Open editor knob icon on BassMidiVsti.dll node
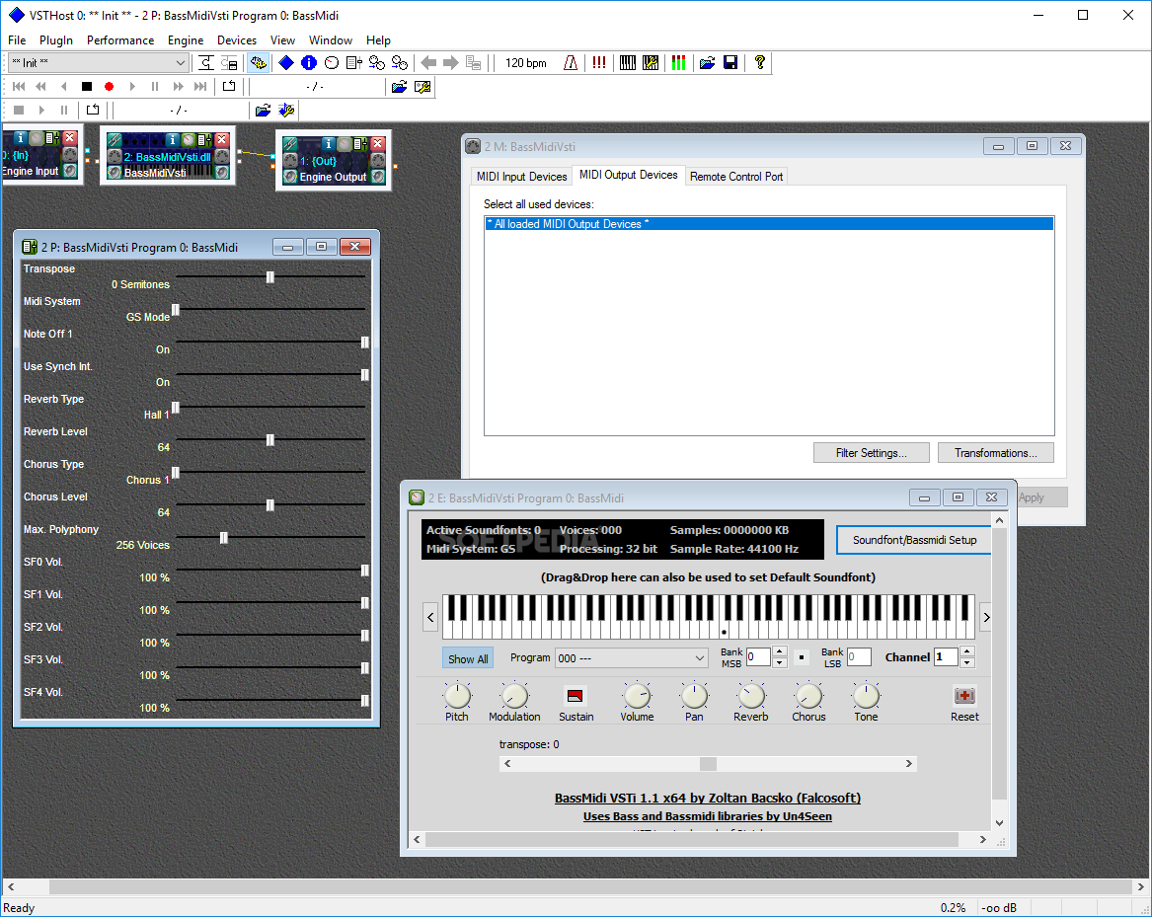 pyautogui.click(x=189, y=139)
